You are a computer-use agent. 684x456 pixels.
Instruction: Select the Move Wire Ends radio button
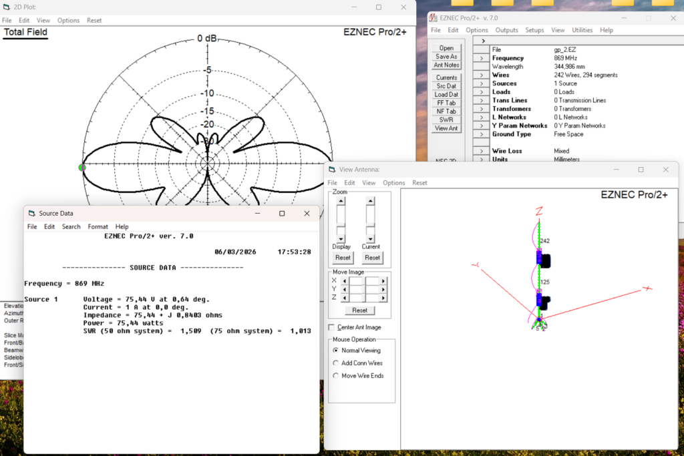[x=336, y=376]
